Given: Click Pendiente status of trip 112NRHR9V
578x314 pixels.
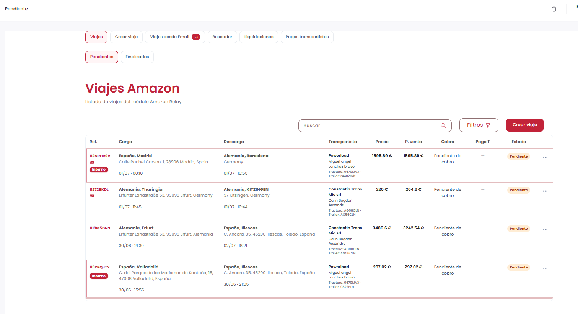Looking at the screenshot, I should 519,156.
